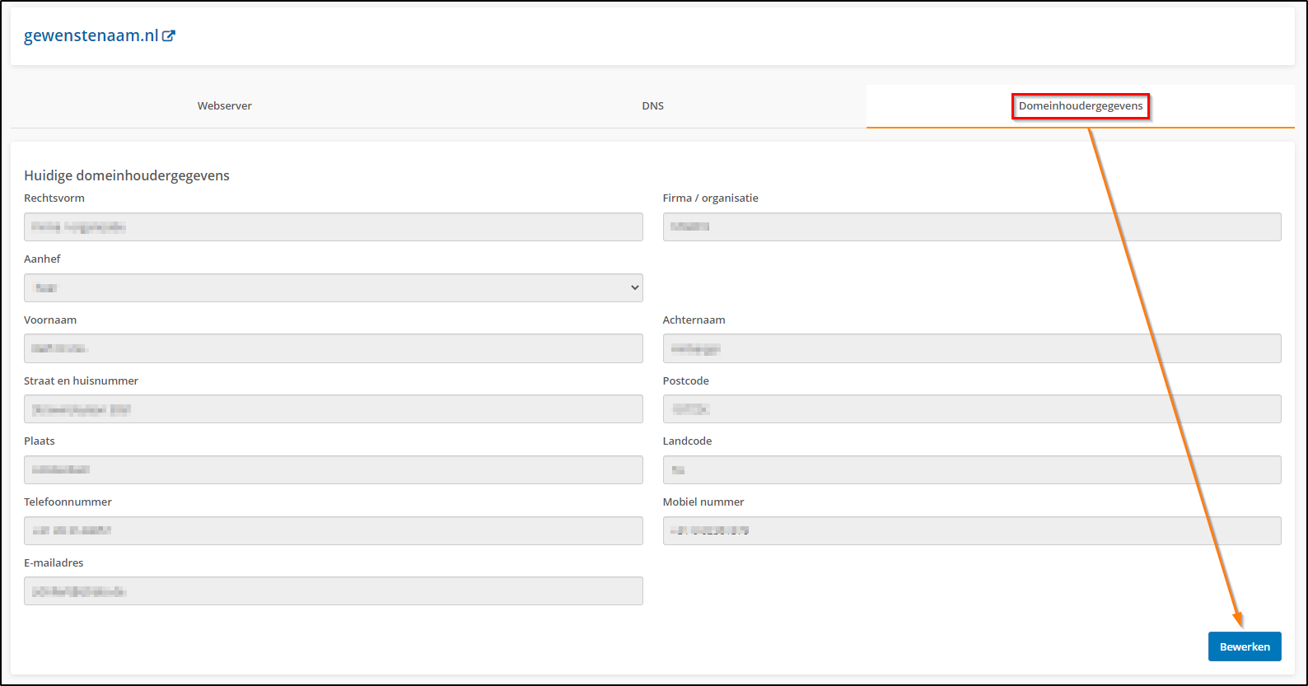This screenshot has width=1308, height=686.
Task: Expand the Aanhef dropdown arrow
Action: click(x=634, y=287)
